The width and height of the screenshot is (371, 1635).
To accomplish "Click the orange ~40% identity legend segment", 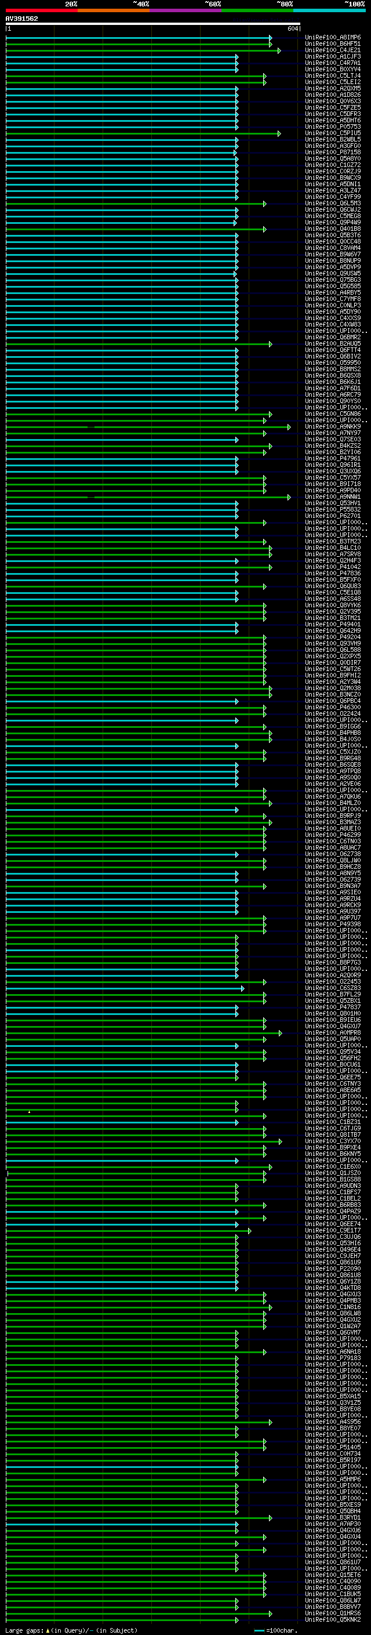I will 114,10.
